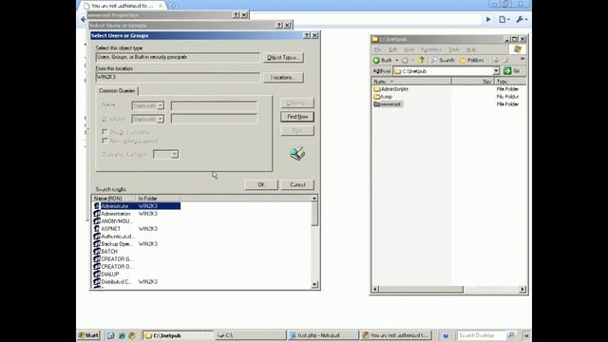Screen dimensions: 608x342
Task: Switch to 'You are not authorized' taskbar item
Action: pyautogui.click(x=395, y=335)
